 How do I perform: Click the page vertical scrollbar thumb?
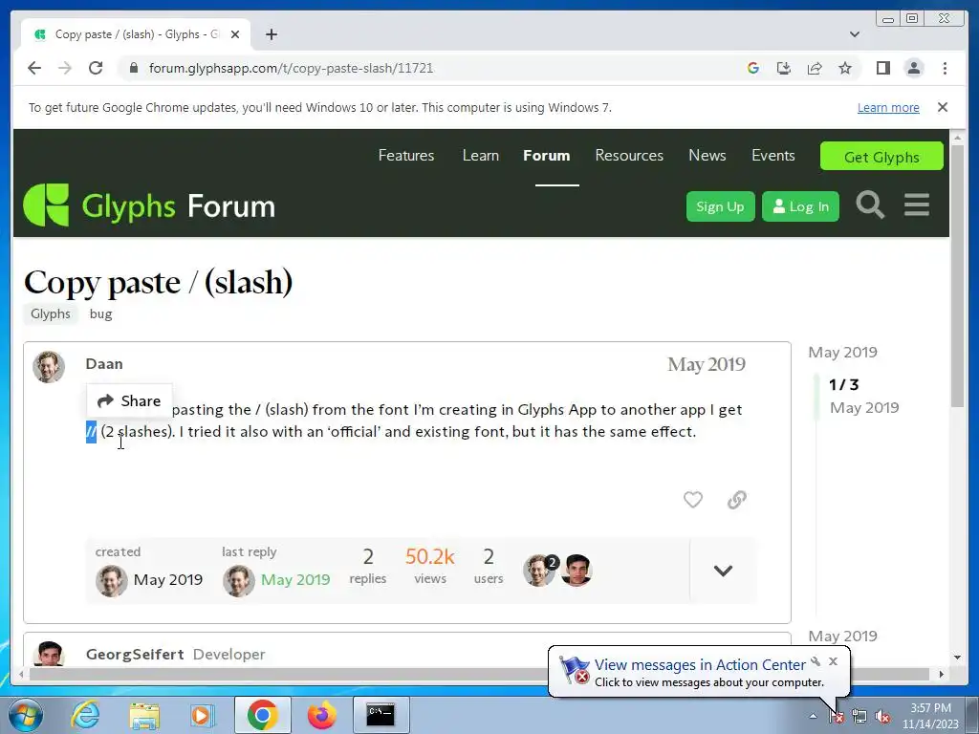pyautogui.click(x=957, y=275)
